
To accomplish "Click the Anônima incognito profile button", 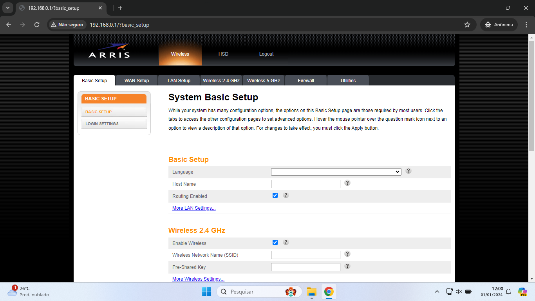I will coord(499,25).
